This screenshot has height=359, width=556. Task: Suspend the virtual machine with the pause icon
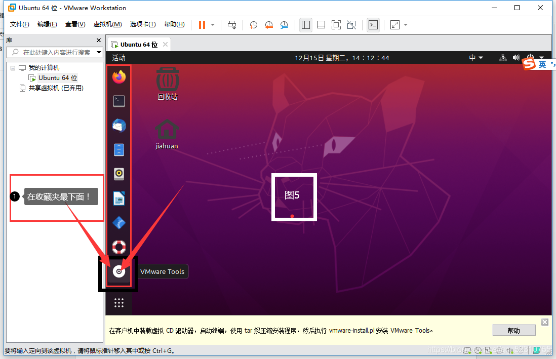(202, 24)
